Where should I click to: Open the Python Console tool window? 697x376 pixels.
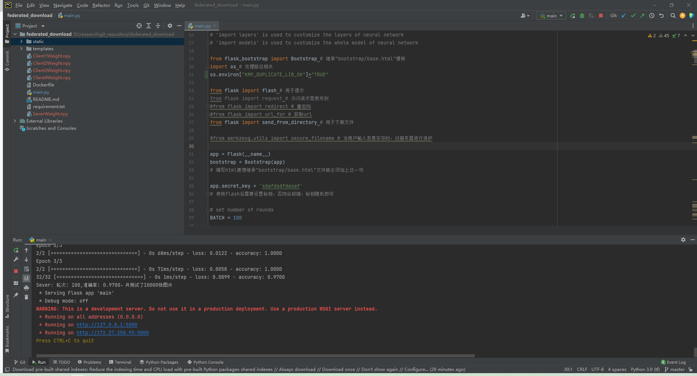[205, 362]
